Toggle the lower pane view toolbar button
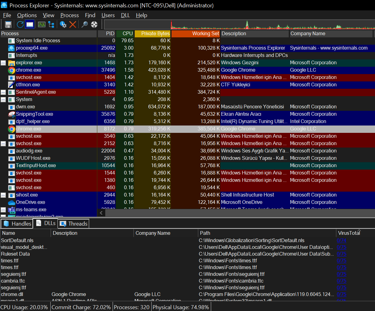 pos(30,24)
